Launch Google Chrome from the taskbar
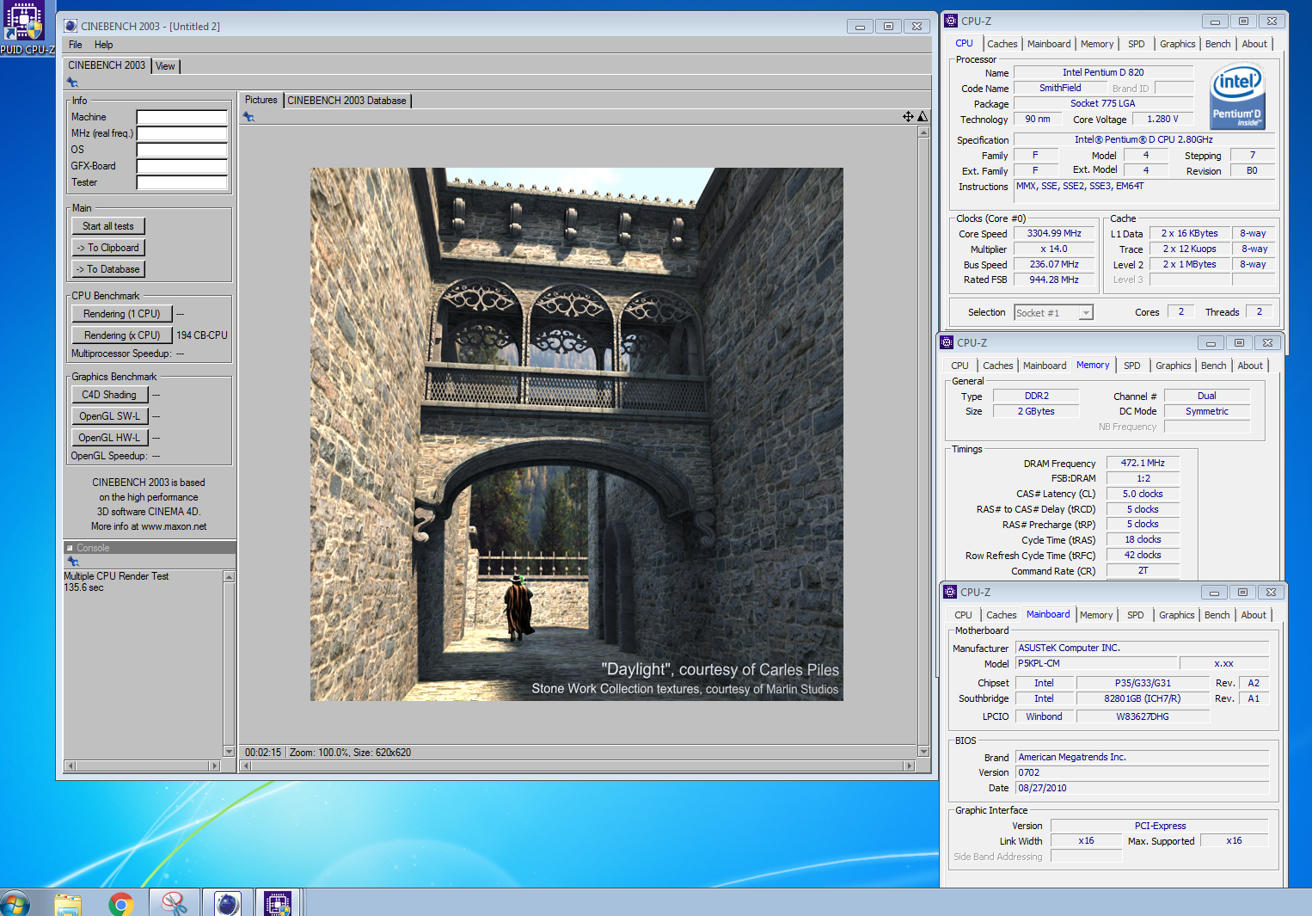 (121, 904)
